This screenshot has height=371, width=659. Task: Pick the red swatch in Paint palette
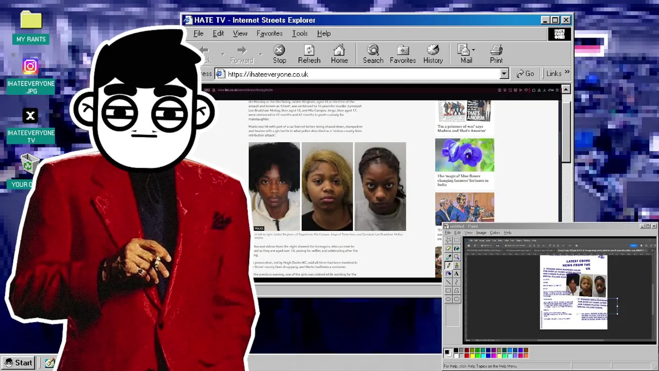(466, 356)
